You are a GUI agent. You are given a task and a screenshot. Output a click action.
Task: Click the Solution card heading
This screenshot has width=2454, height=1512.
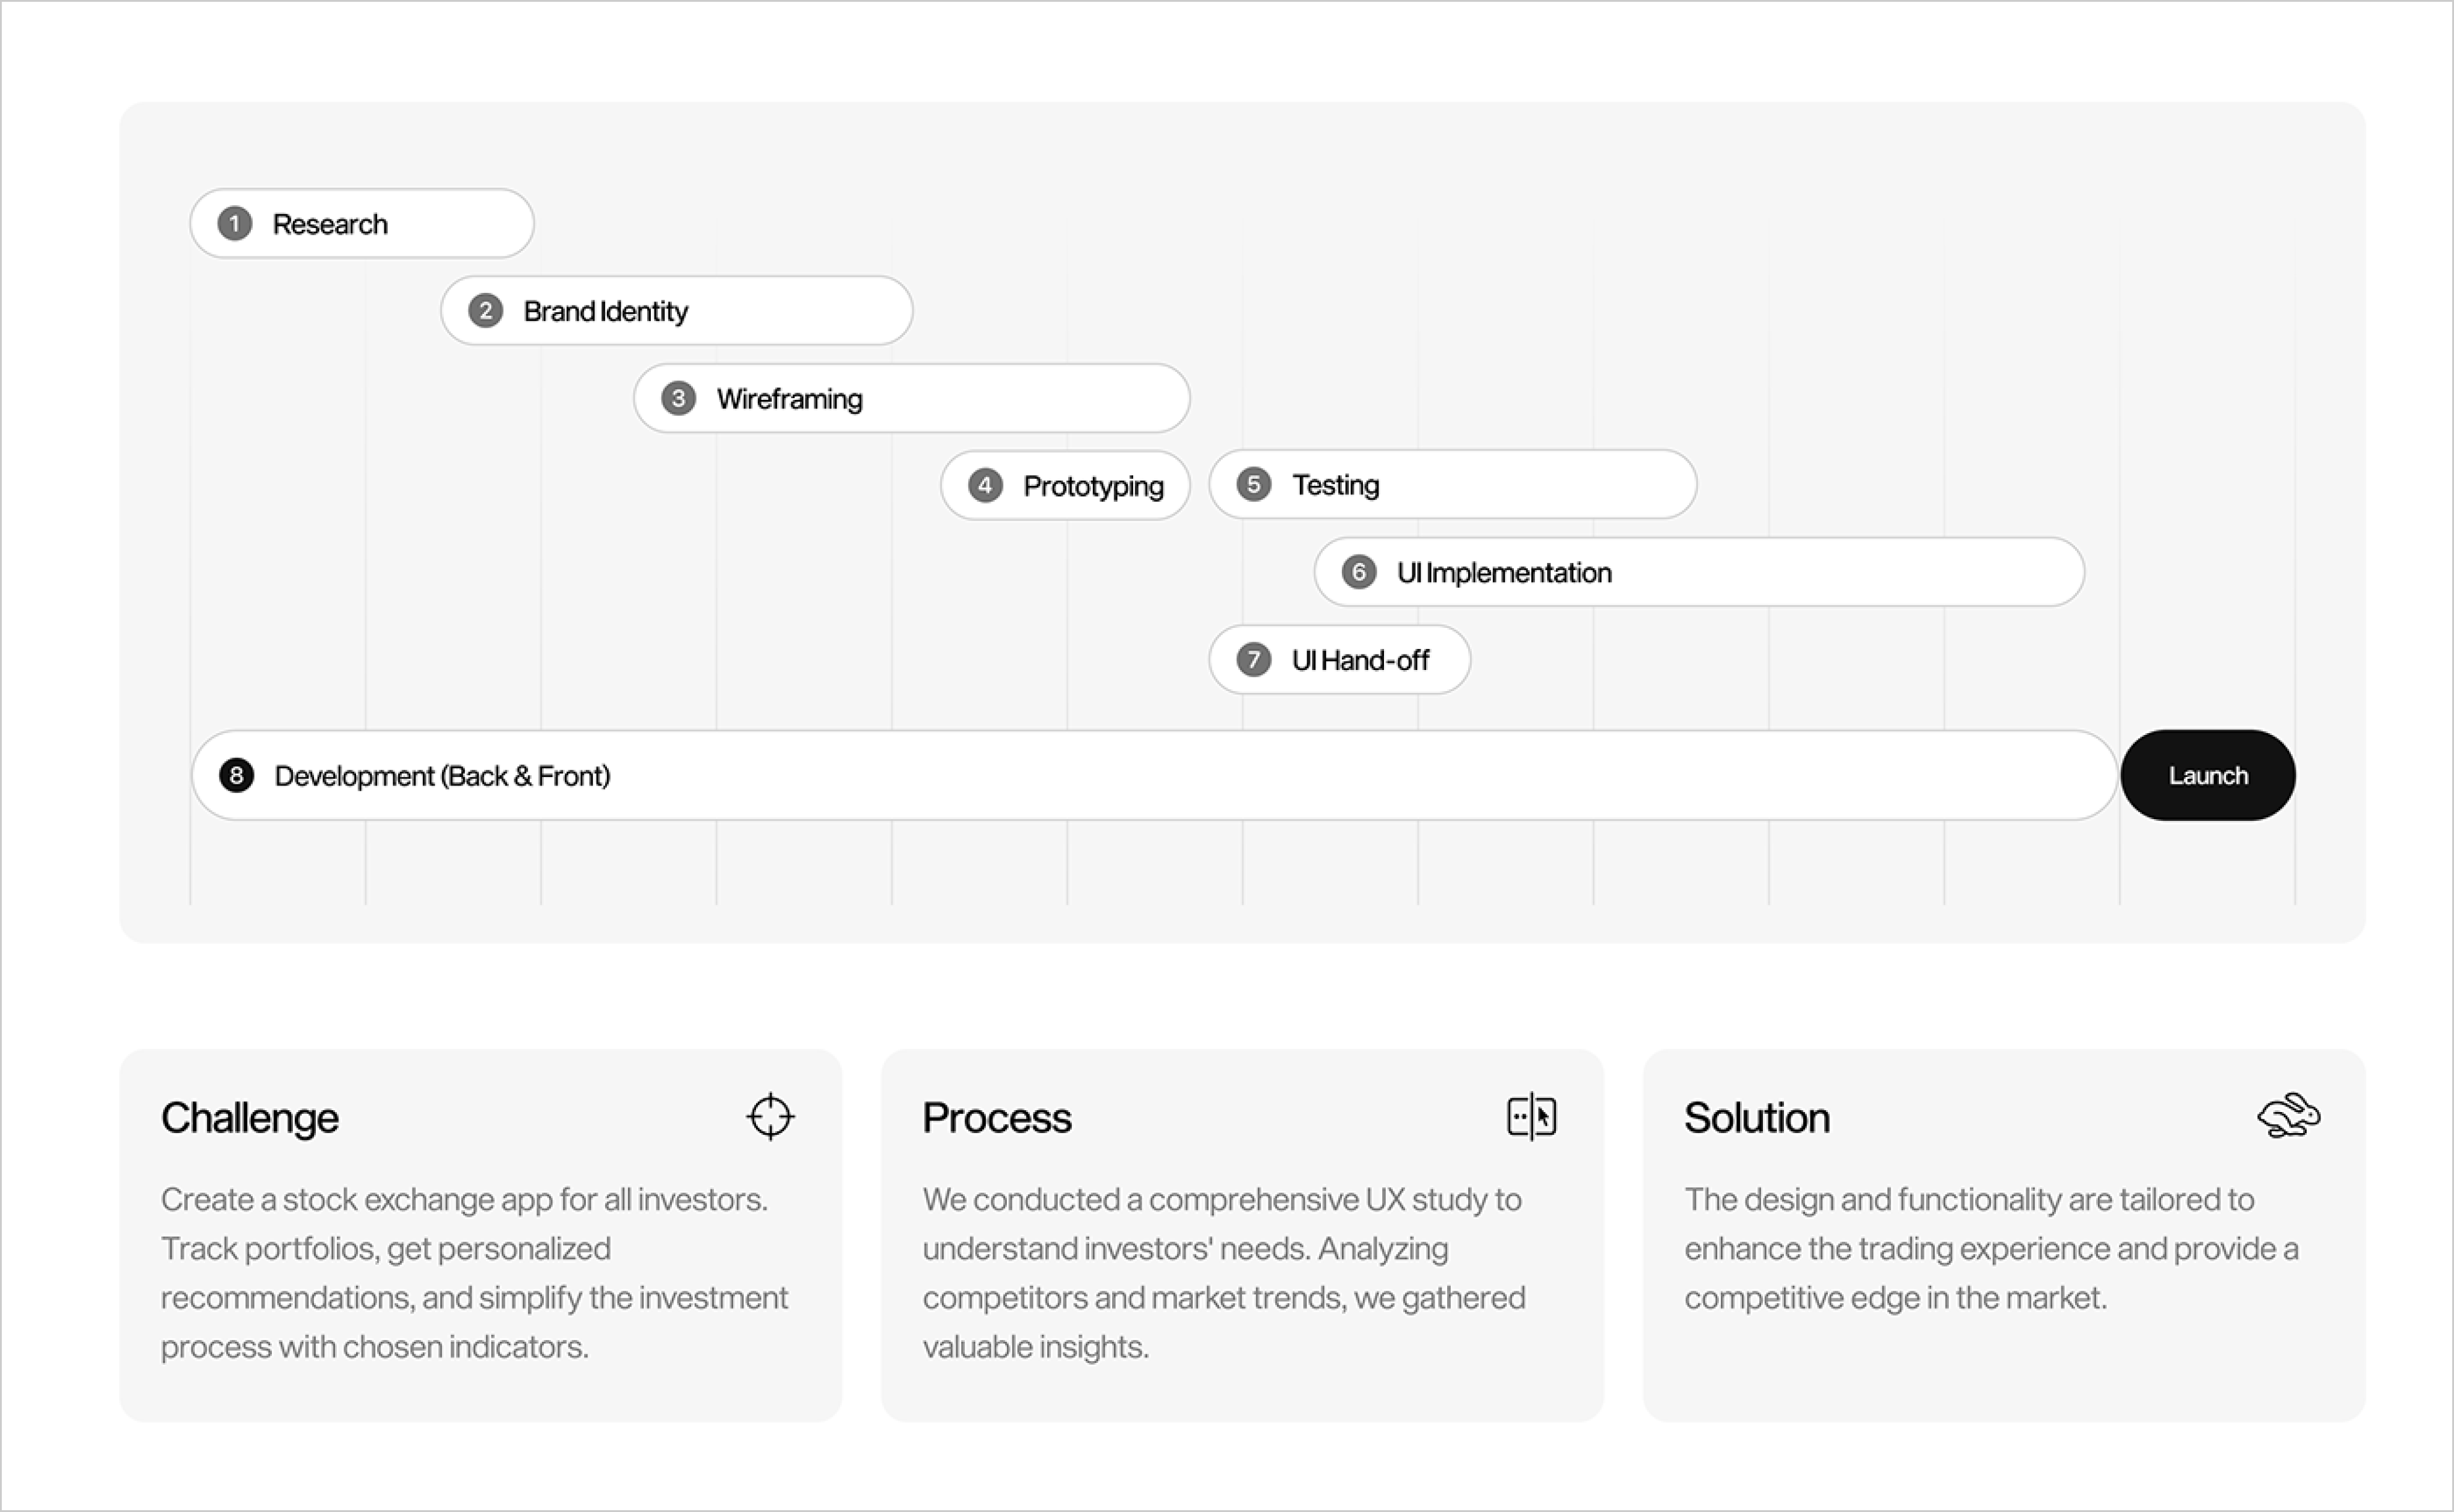1756,1117
